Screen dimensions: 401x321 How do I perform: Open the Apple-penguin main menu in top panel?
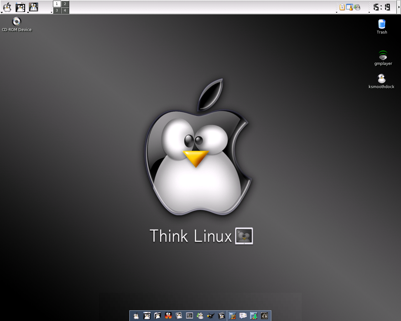point(7,7)
